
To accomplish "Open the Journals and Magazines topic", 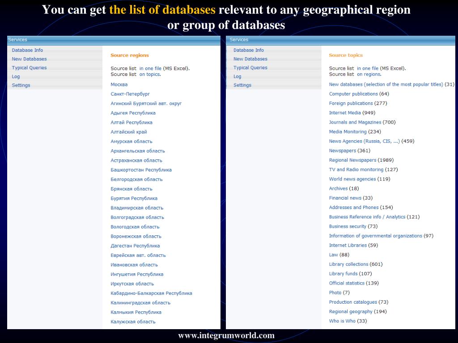I will click(x=355, y=122).
